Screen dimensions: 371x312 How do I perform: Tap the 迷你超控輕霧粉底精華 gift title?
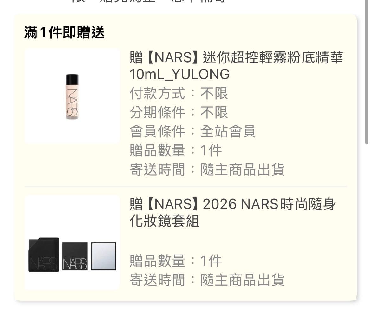tap(236, 66)
